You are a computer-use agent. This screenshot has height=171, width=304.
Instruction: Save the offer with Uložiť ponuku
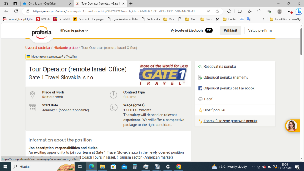[x=235, y=110]
